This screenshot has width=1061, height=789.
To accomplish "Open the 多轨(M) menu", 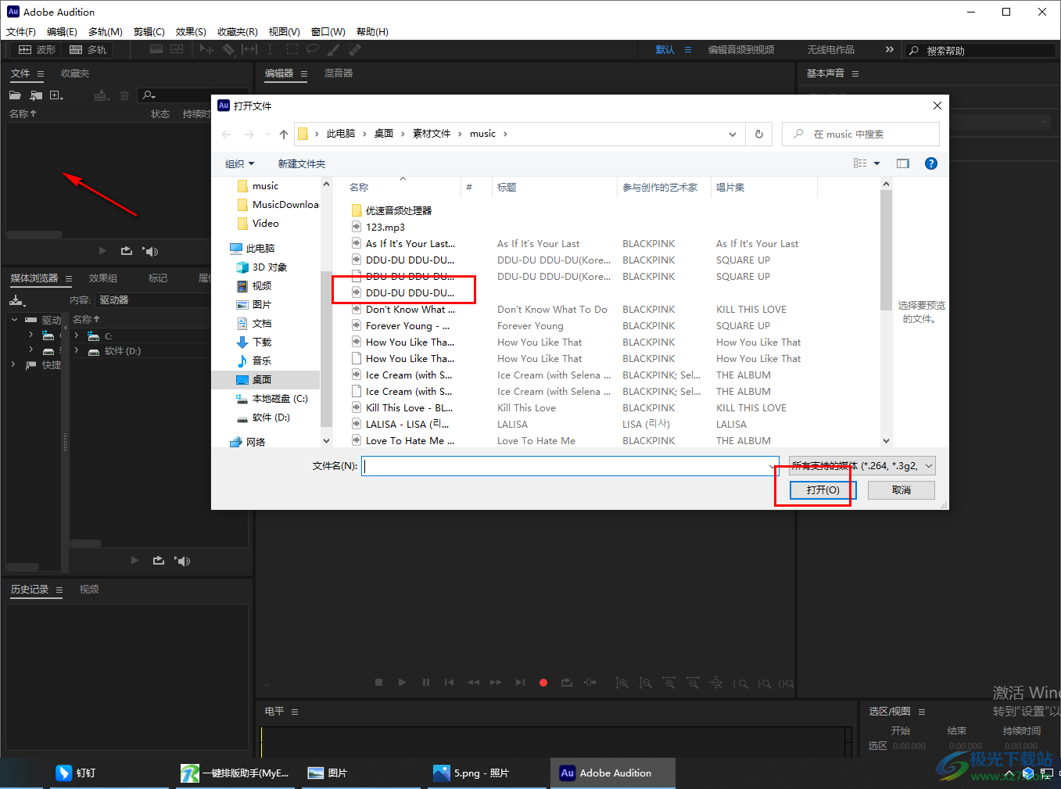I will [x=106, y=32].
